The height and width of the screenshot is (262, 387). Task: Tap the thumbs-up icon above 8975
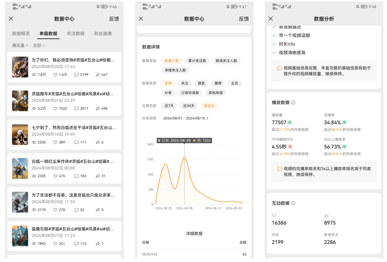[326, 216]
